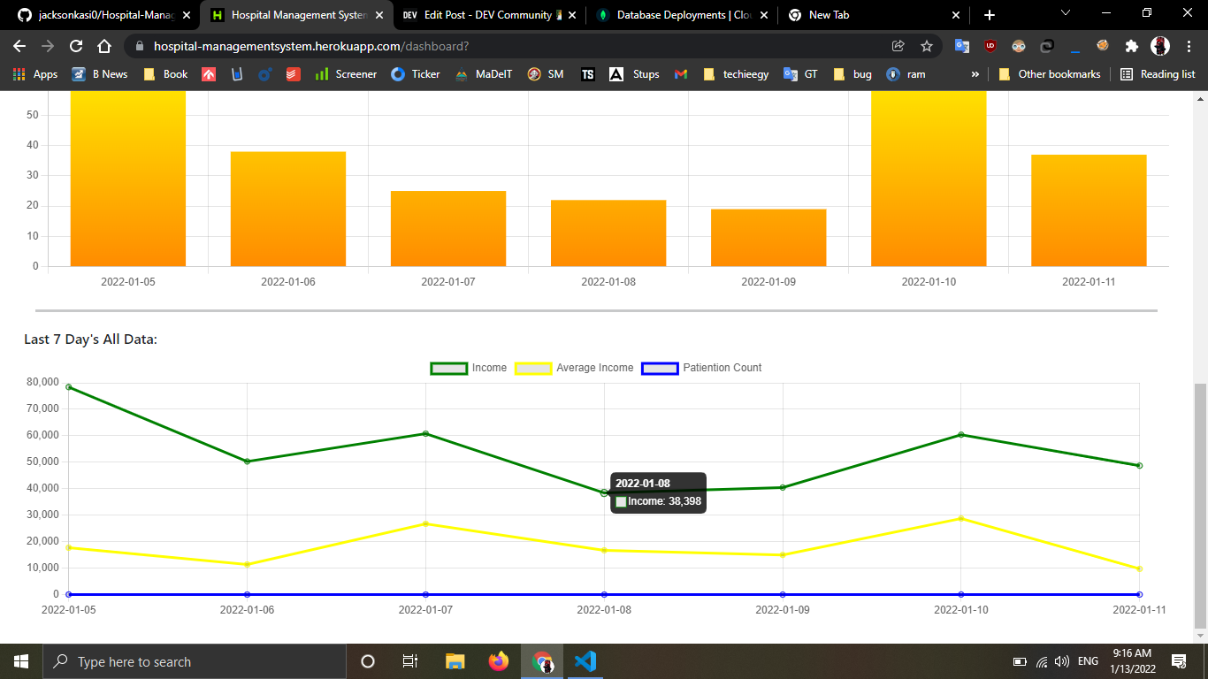The image size is (1208, 679).
Task: Toggle Income dataset in chart legend
Action: pyautogui.click(x=468, y=368)
